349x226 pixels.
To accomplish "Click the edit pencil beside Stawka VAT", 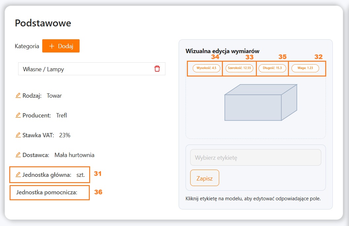I will tap(18, 135).
